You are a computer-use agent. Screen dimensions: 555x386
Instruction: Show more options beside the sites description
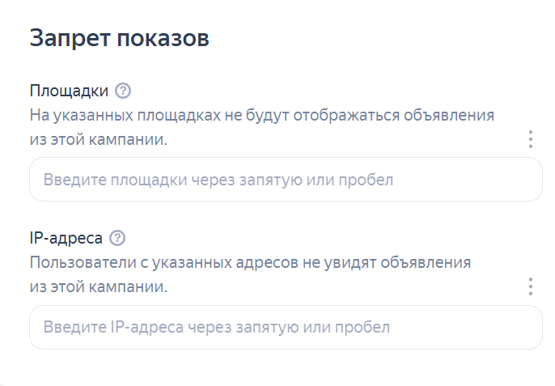coord(530,139)
